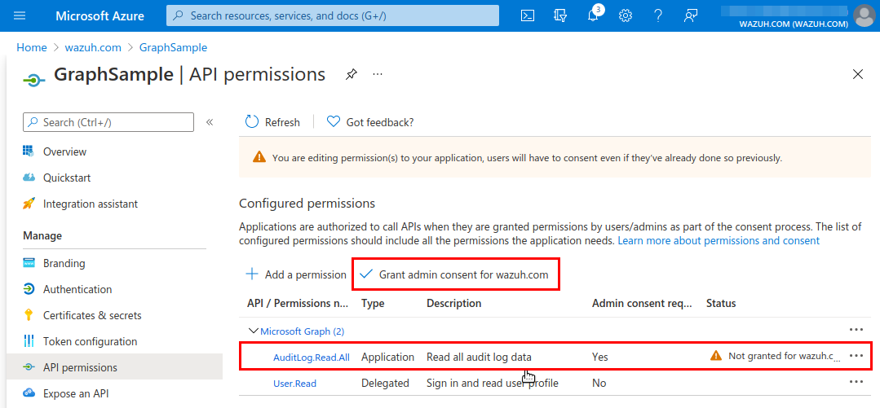Click the Admin consent required column header
The image size is (880, 408).
[x=642, y=304]
